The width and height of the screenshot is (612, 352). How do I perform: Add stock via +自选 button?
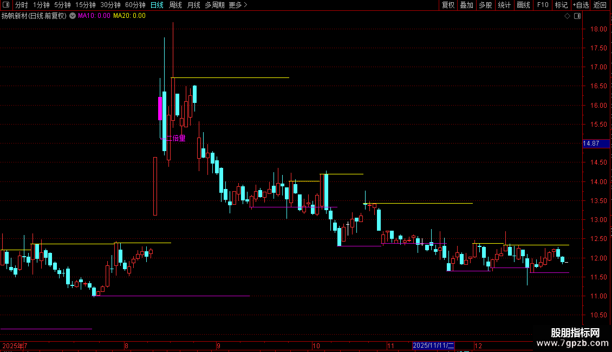[581, 5]
